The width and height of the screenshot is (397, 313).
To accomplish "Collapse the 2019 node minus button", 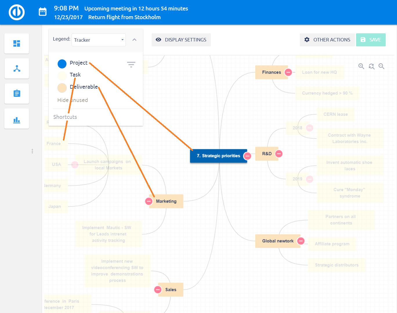I will tap(310, 179).
